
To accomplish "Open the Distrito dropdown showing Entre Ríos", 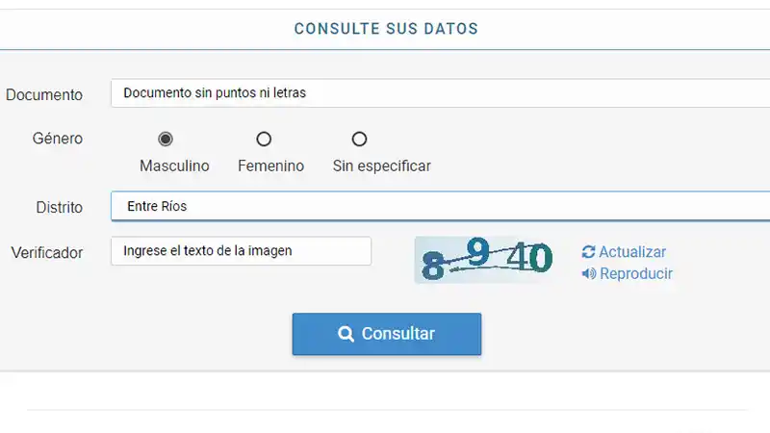I will (440, 206).
